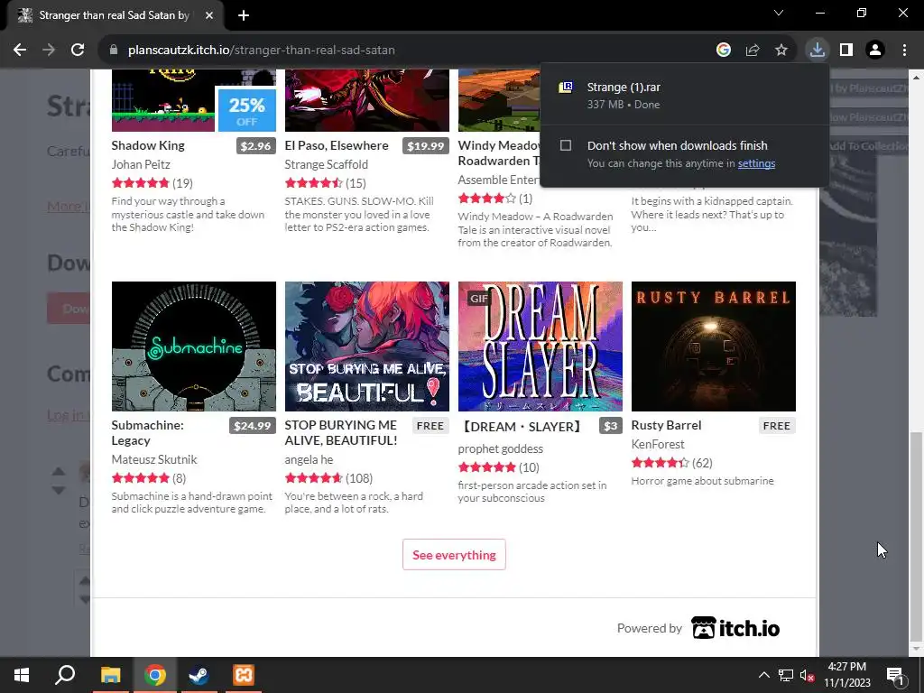924x693 pixels.
Task: Click the GIF badge on DREAM SLAYER
Action: [x=478, y=298]
